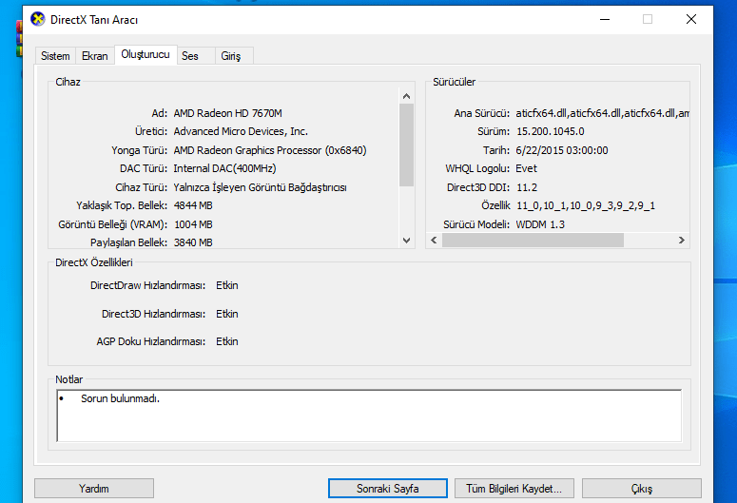Click feature levels '11_0,10_1,10_0,9_3,9_2,9_1'
Screen dimensions: 737x503
586,205
